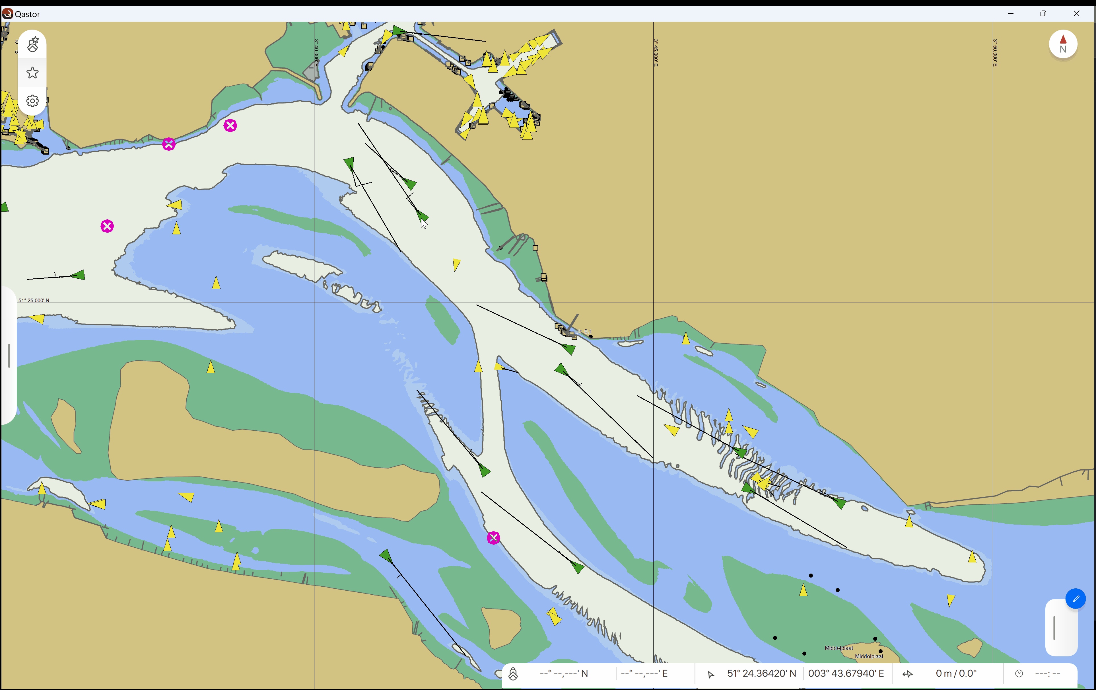
Task: Click the ship with star icon
Action: click(x=32, y=45)
